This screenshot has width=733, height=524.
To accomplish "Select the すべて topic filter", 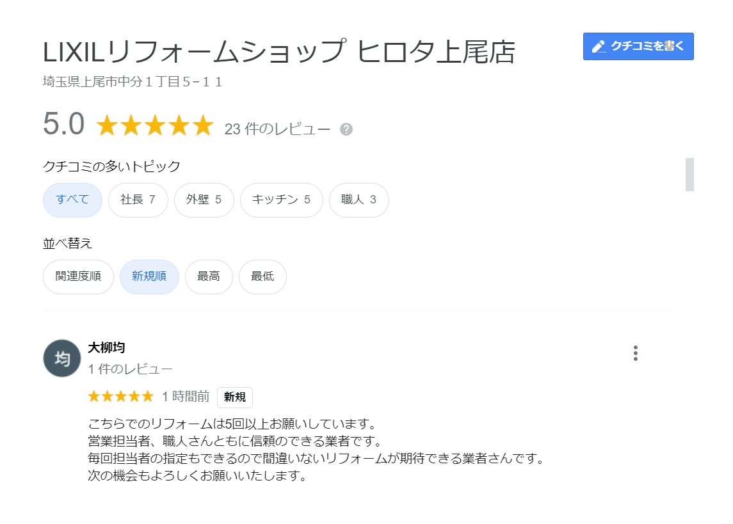I will (72, 200).
